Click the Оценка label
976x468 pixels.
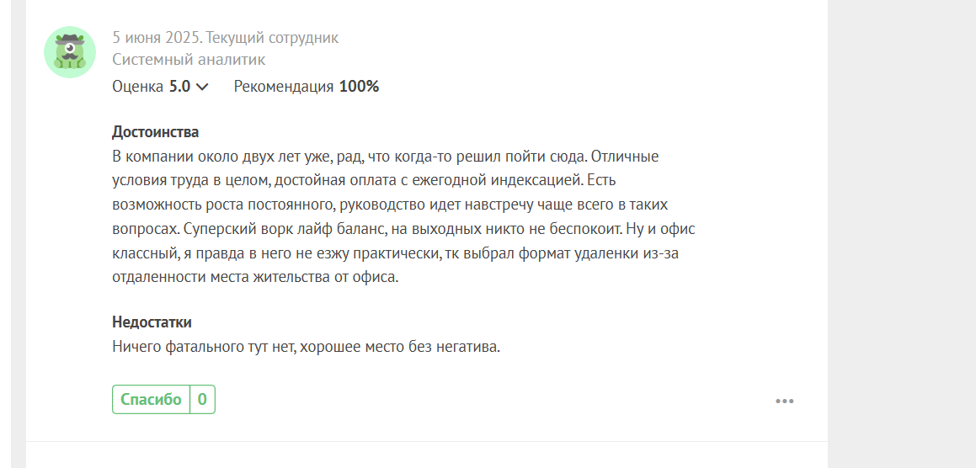pyautogui.click(x=138, y=87)
